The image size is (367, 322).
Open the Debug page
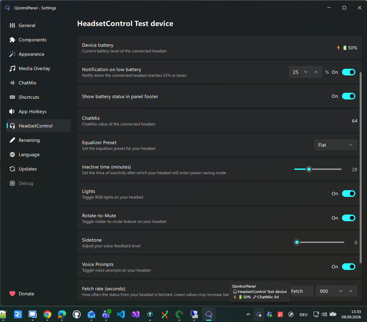pos(39,183)
